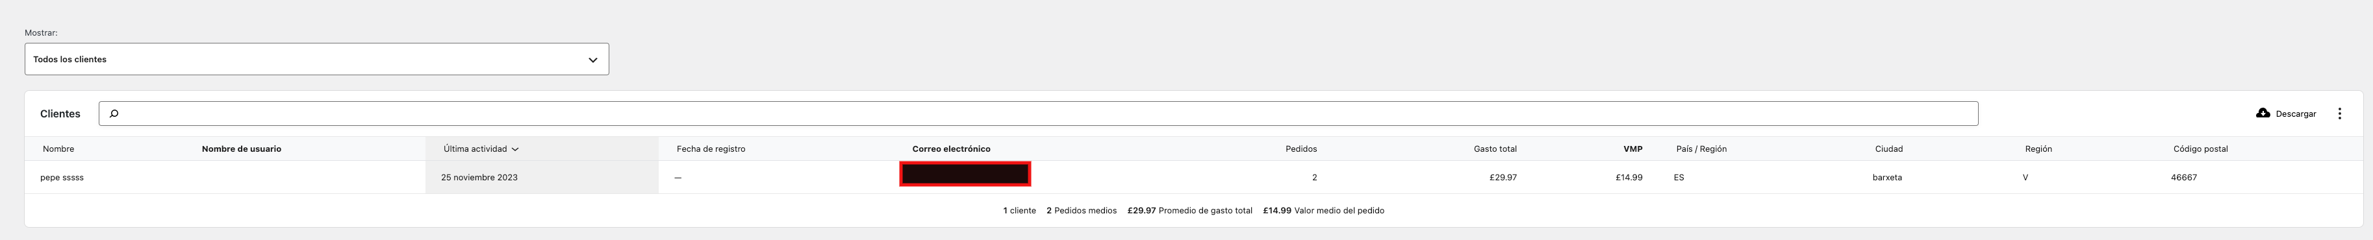Sort by Correo electrónico column header
The image size is (2373, 240).
pos(952,149)
